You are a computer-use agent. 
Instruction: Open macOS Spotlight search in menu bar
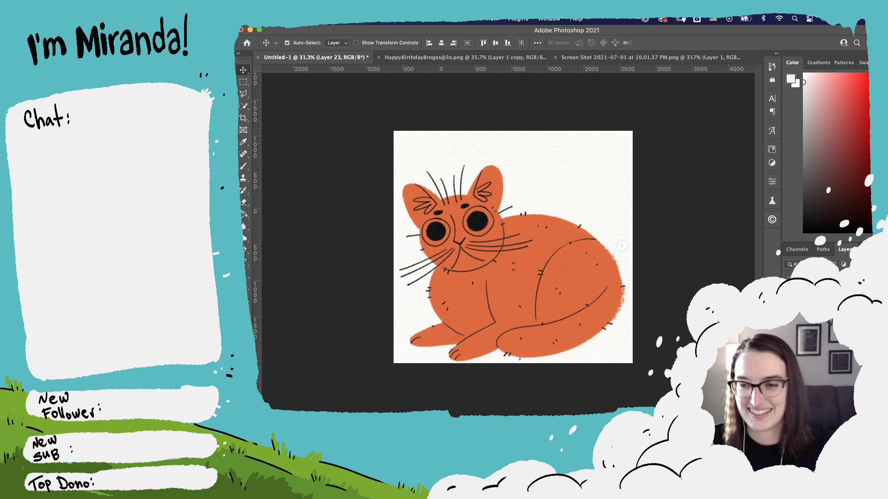point(795,19)
